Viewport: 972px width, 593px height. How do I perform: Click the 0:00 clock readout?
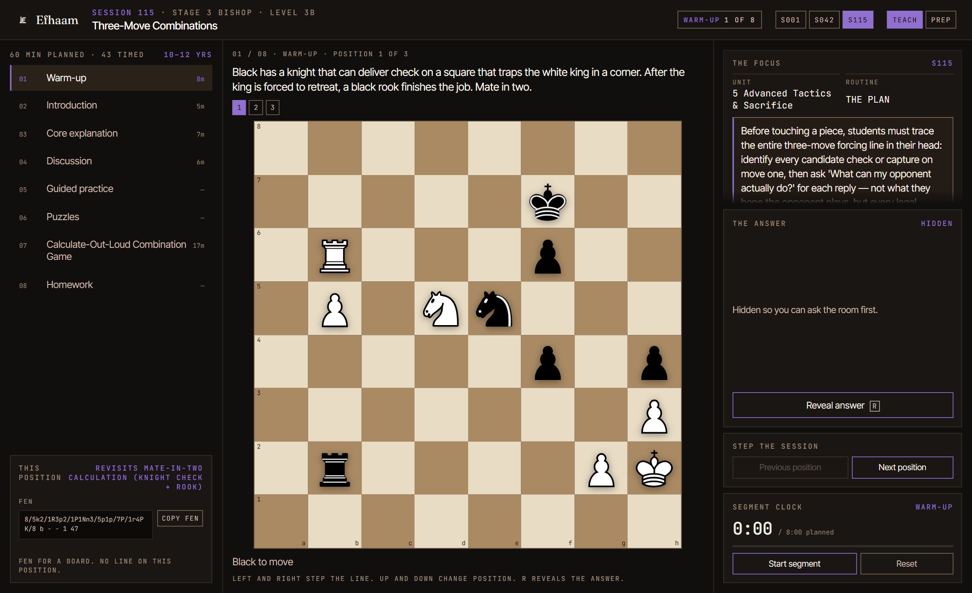[753, 529]
